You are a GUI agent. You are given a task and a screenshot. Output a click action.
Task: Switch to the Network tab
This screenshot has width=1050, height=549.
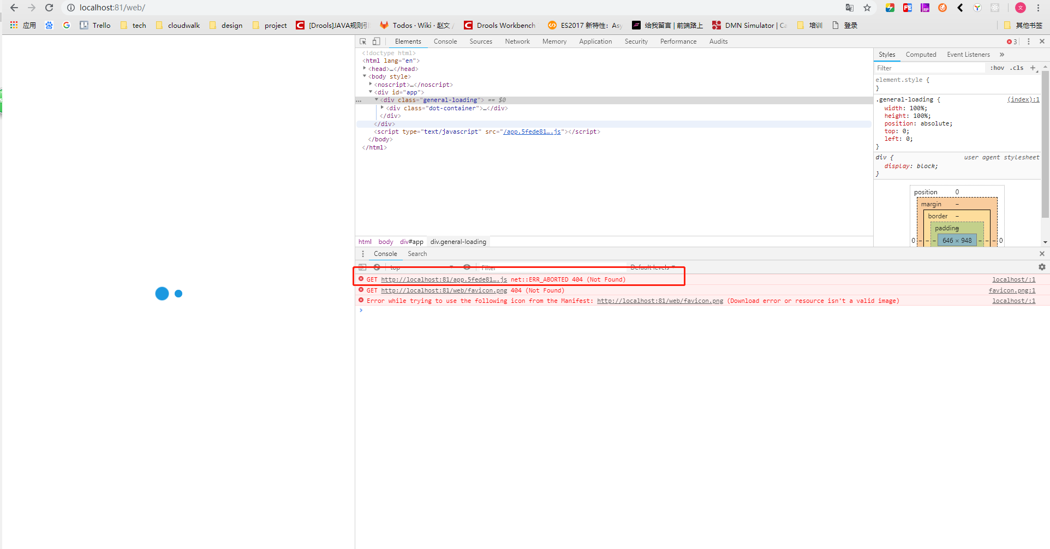coord(517,41)
